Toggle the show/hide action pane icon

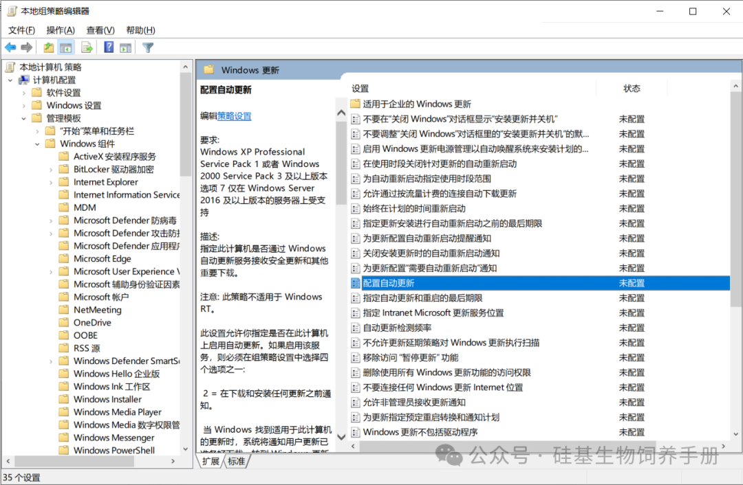pos(125,47)
